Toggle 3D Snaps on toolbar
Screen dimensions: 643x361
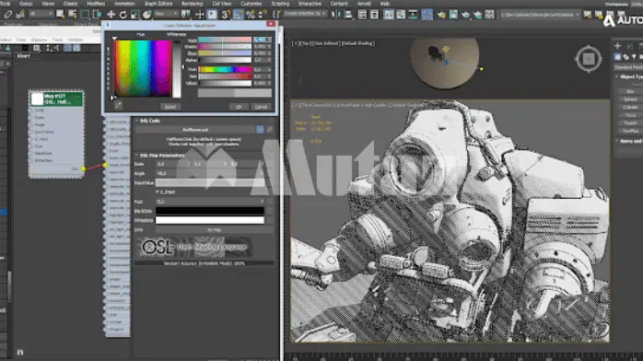tap(226, 15)
